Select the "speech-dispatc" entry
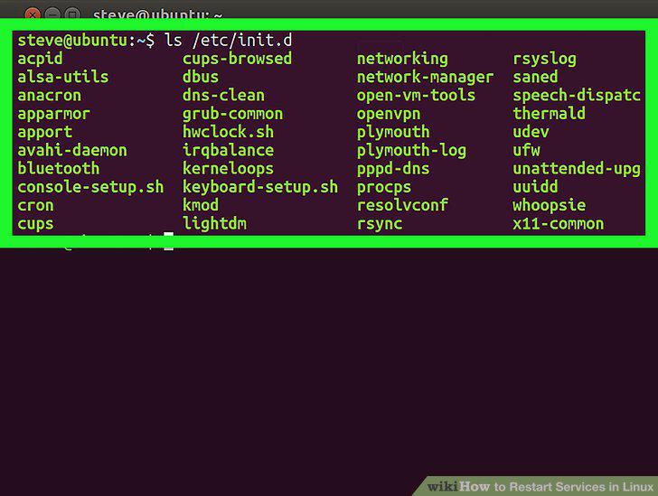This screenshot has width=658, height=496. pos(577,96)
